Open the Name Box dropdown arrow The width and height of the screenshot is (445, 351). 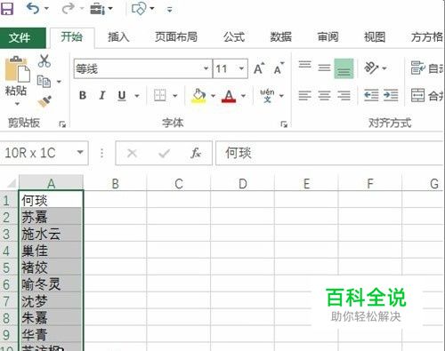(x=80, y=153)
